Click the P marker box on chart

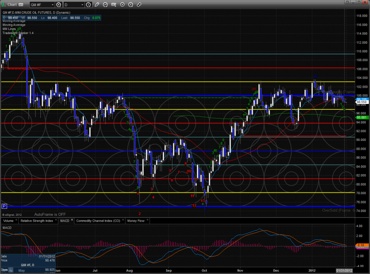pos(4,206)
